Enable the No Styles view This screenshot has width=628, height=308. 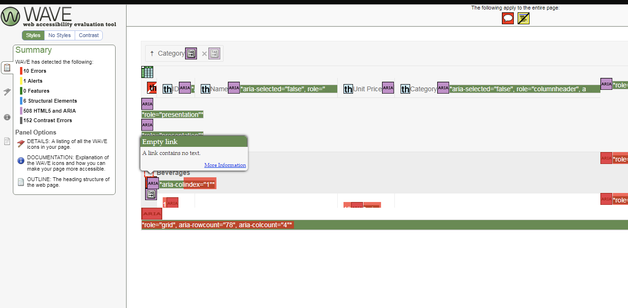click(x=59, y=35)
